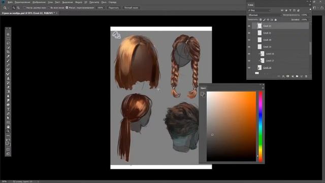Create new group folder icon
The image size is (325, 183).
tap(297, 76)
